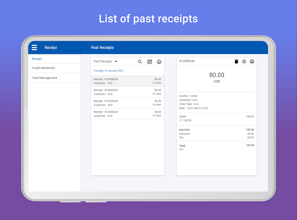Click the 80.00 USD amount display
The image size is (297, 220).
(x=217, y=77)
